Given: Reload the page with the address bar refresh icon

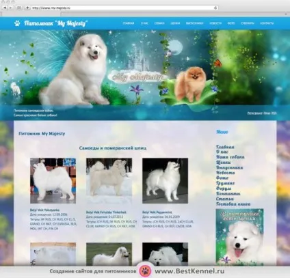Looking at the screenshot, I should 215,8.
